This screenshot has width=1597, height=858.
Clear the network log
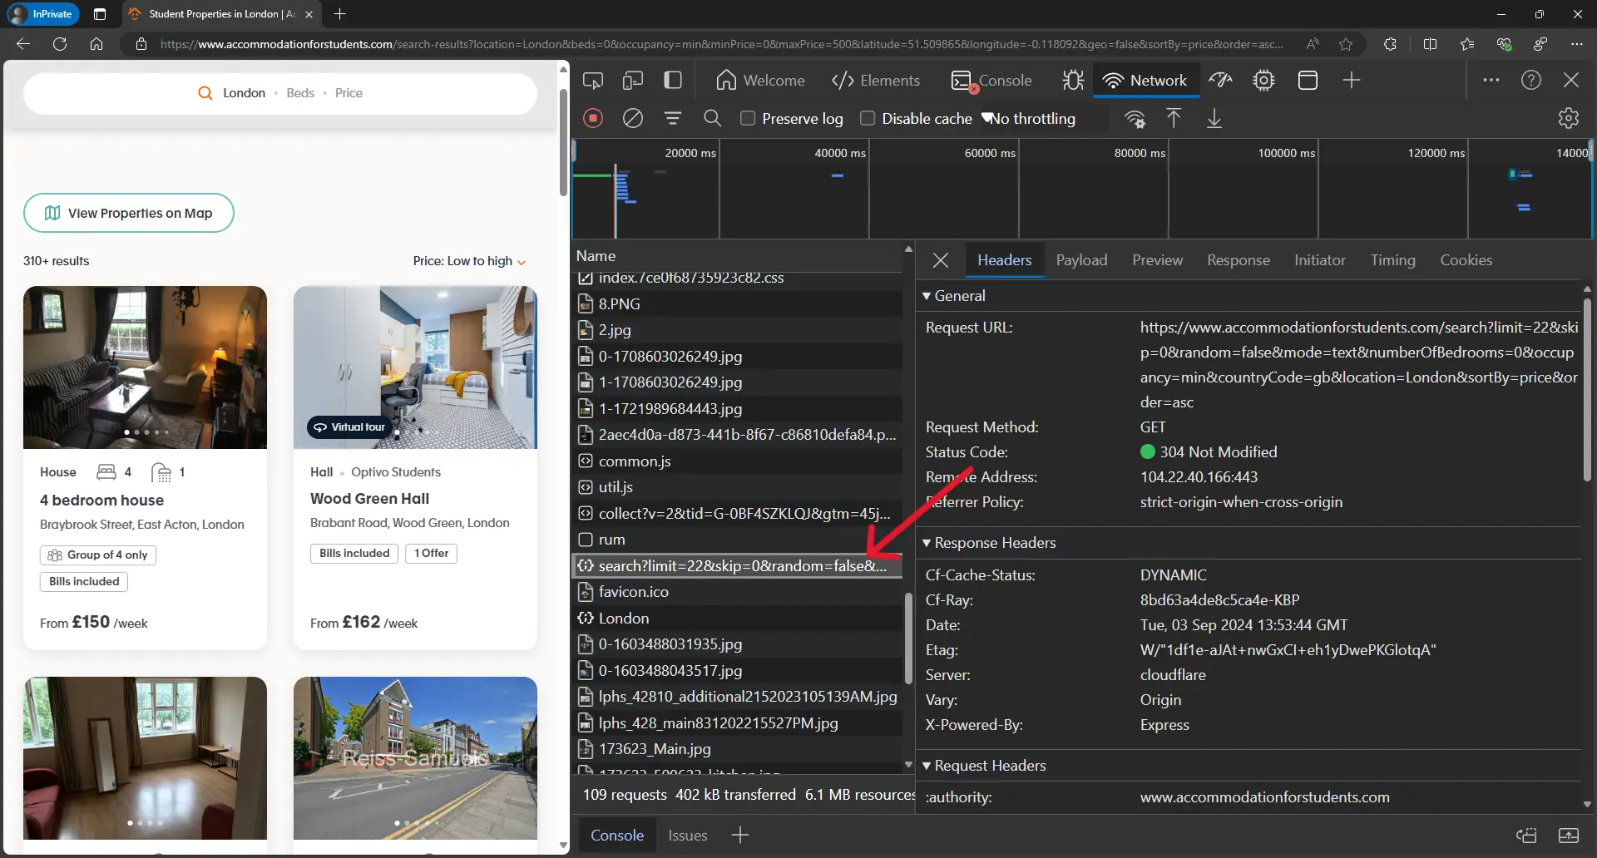click(633, 118)
